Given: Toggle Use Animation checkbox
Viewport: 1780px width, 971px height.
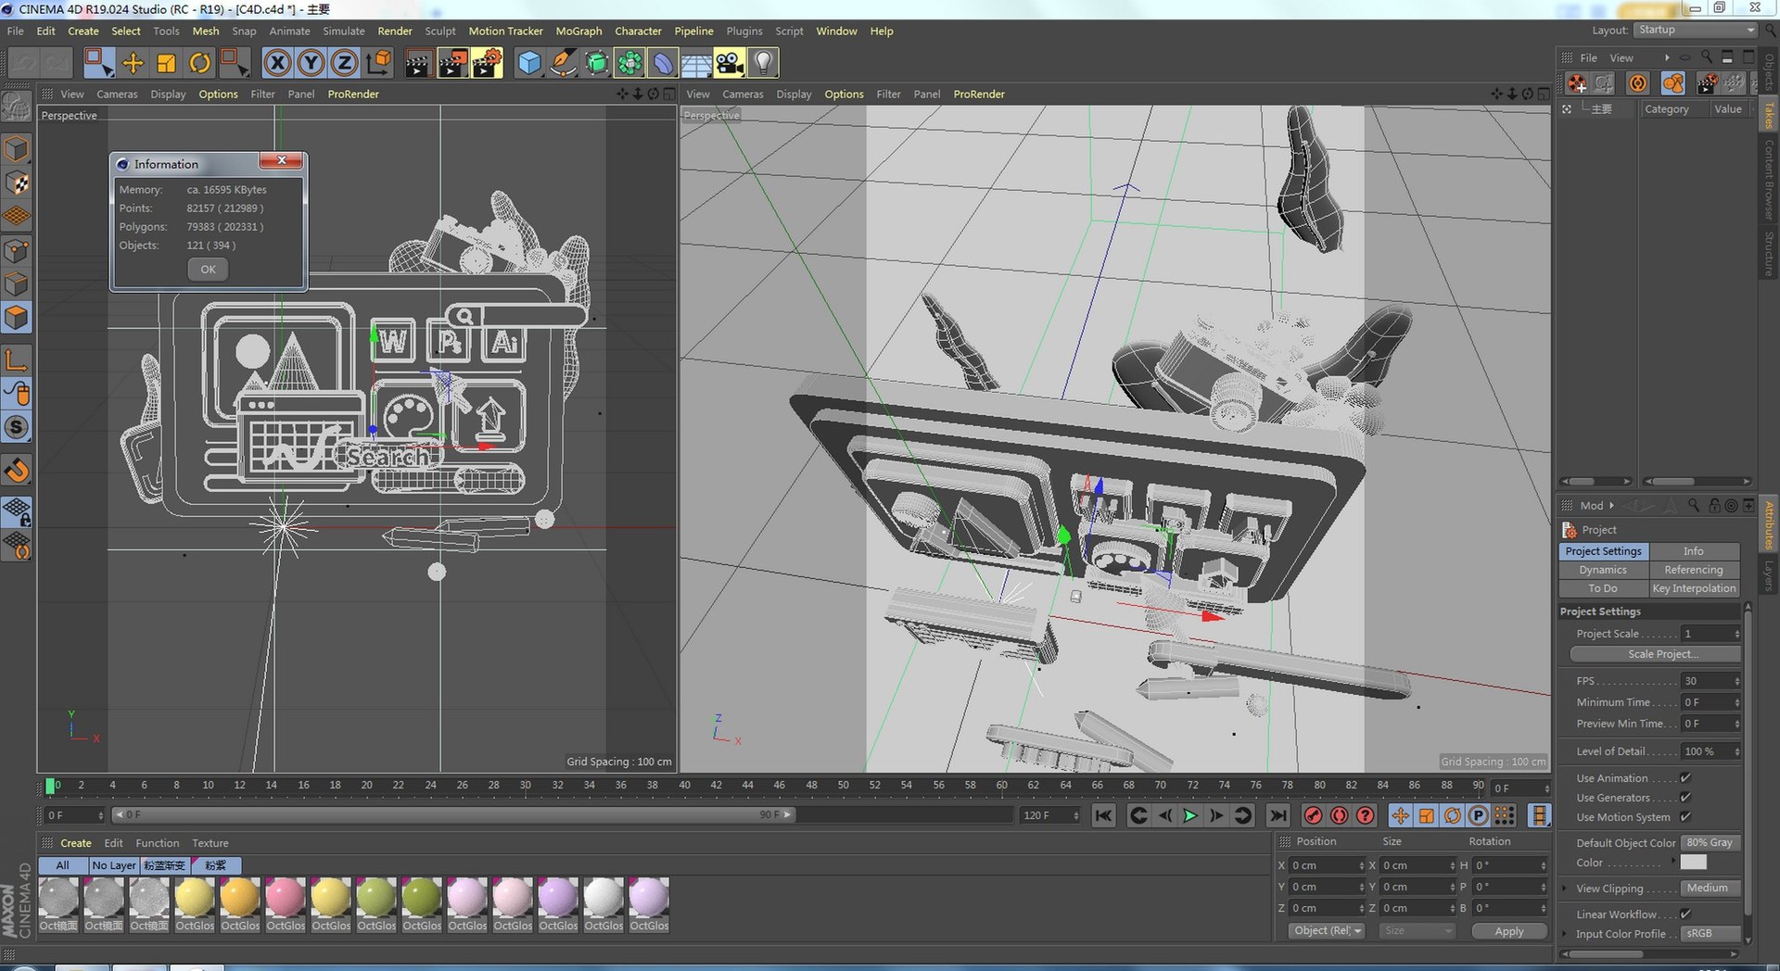Looking at the screenshot, I should click(x=1685, y=778).
